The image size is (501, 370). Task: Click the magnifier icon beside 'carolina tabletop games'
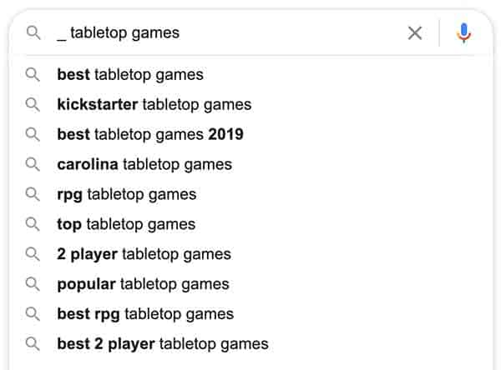pos(33,165)
